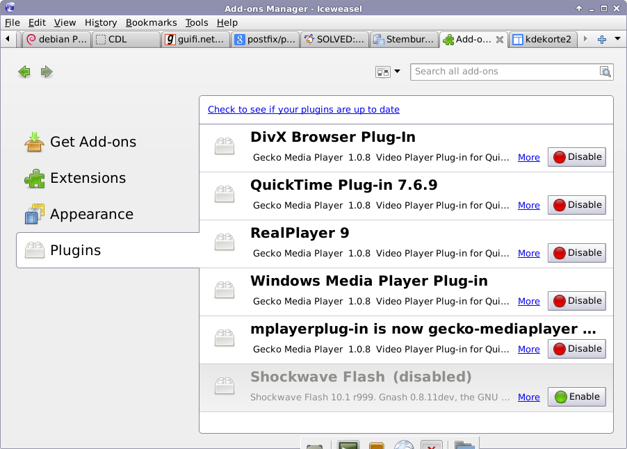Select the Shockwave Flash (disabled) title

(361, 377)
